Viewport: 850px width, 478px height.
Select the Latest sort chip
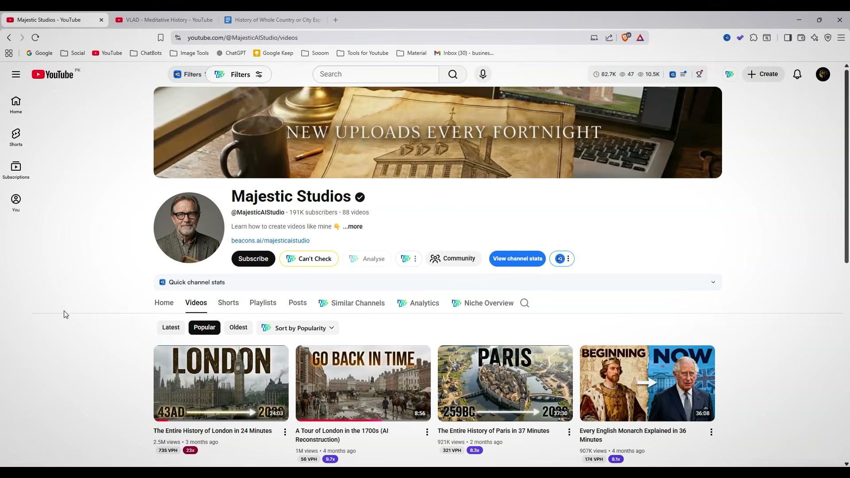(x=171, y=328)
